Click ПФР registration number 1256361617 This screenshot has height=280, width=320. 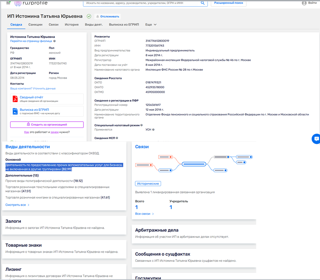click(153, 105)
